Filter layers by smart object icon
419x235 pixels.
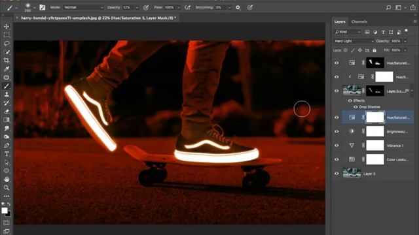click(x=399, y=32)
